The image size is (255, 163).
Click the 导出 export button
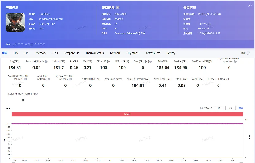coord(243,53)
